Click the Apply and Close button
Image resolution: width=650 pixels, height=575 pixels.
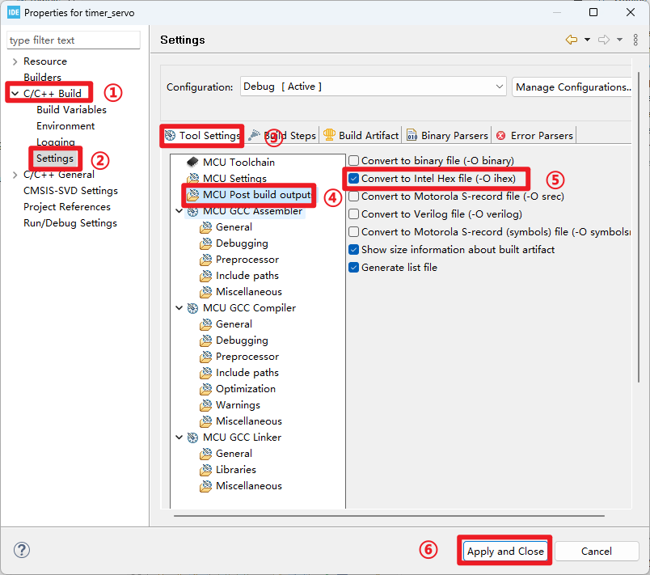505,551
